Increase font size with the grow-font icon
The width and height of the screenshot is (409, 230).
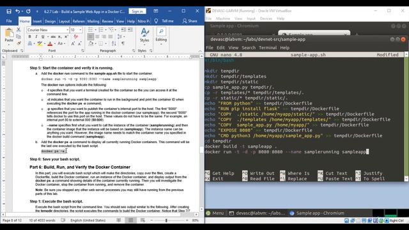73,43
